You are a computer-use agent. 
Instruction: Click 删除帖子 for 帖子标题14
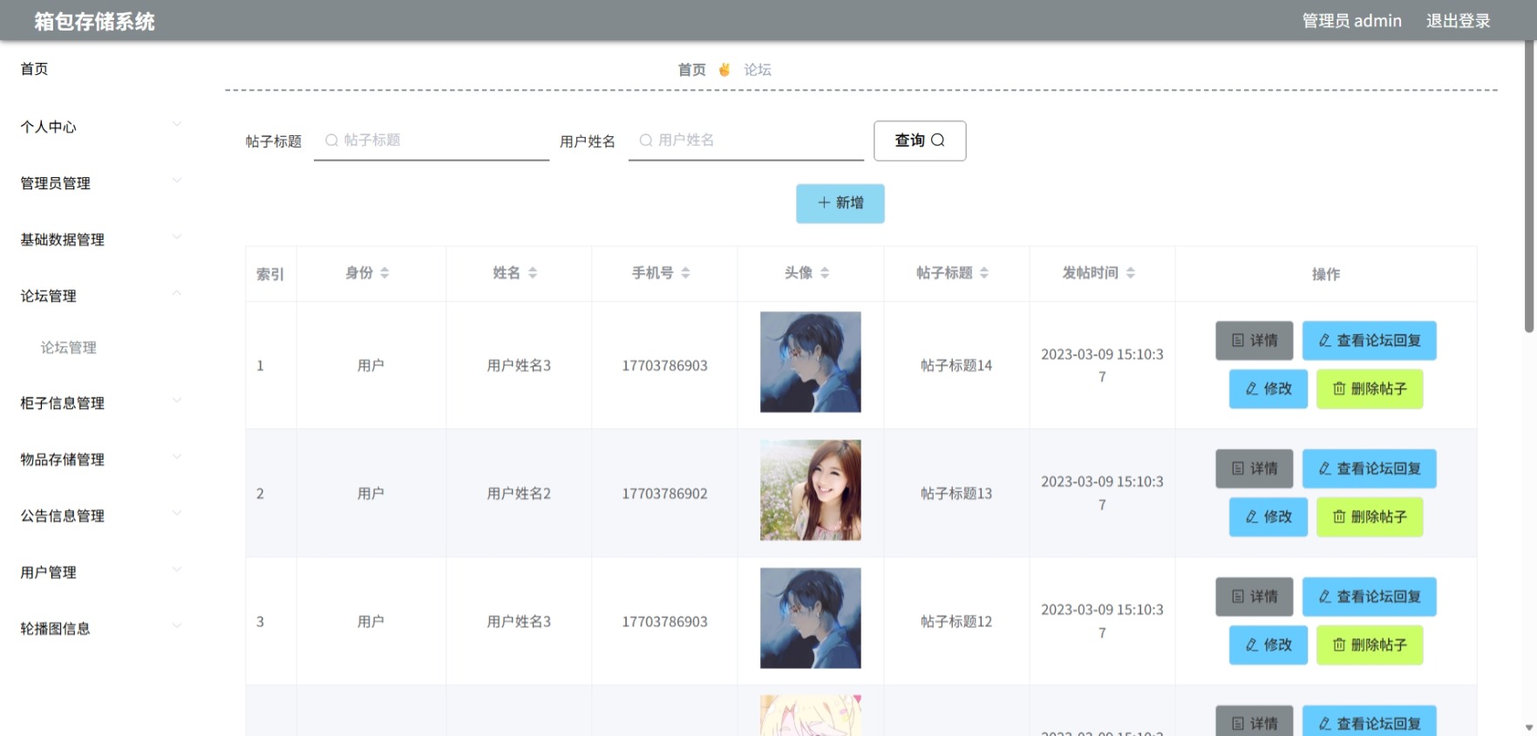coord(1370,389)
